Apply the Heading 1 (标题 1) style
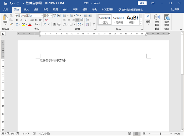Viewport: 184px width, 136px height. (132, 20)
